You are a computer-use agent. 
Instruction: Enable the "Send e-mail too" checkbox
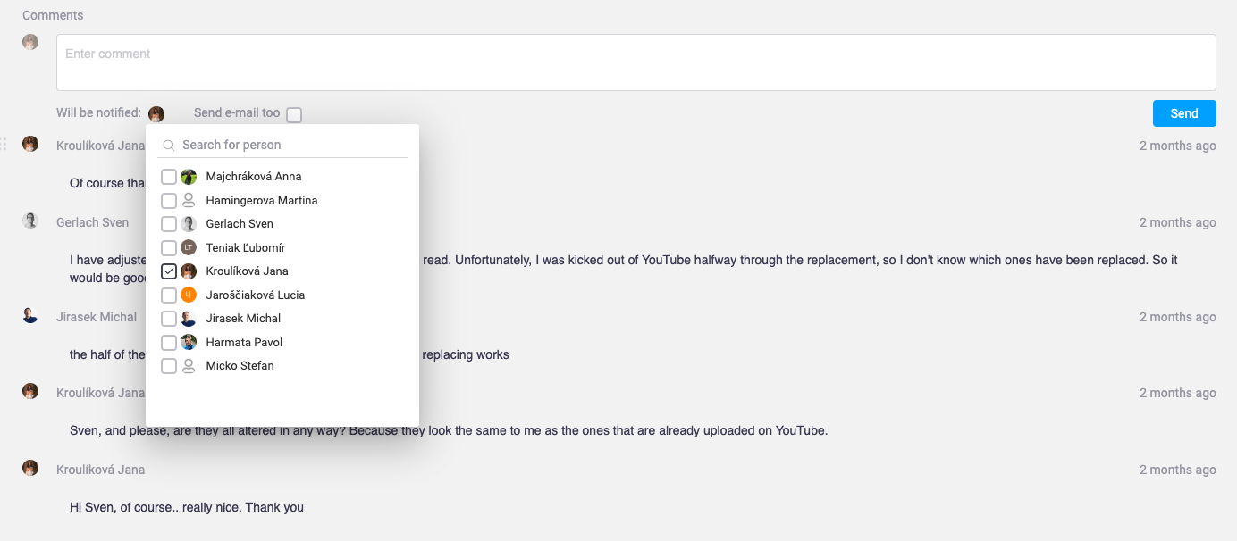(x=294, y=115)
